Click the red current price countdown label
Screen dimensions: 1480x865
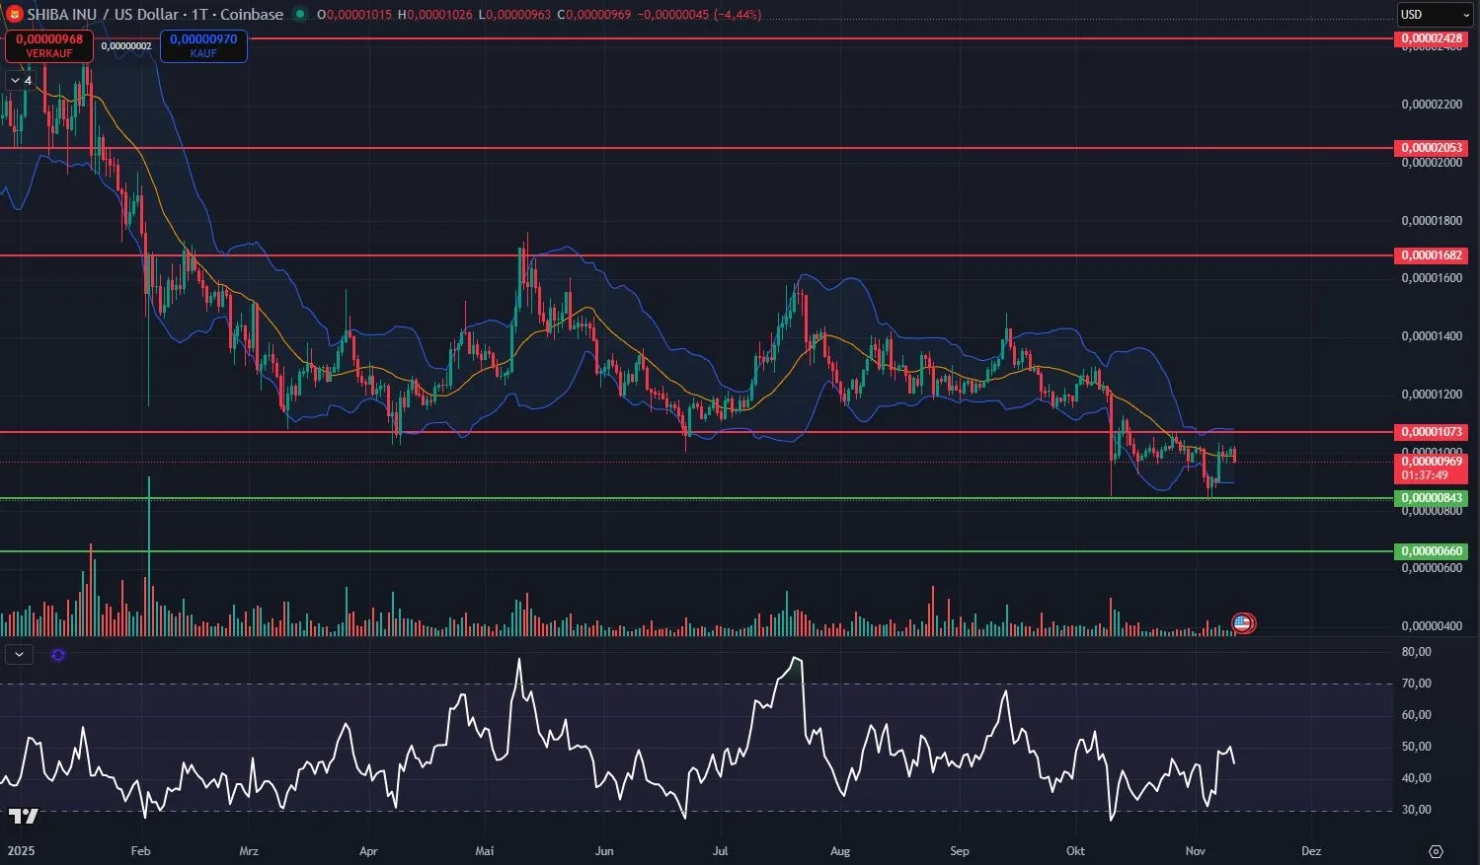tap(1430, 469)
